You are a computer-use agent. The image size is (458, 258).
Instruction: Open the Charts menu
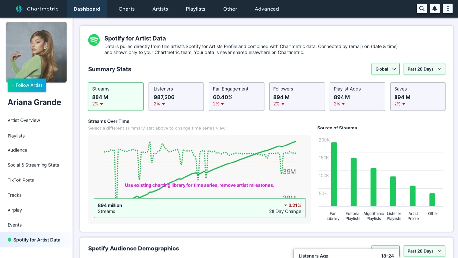[x=127, y=9]
